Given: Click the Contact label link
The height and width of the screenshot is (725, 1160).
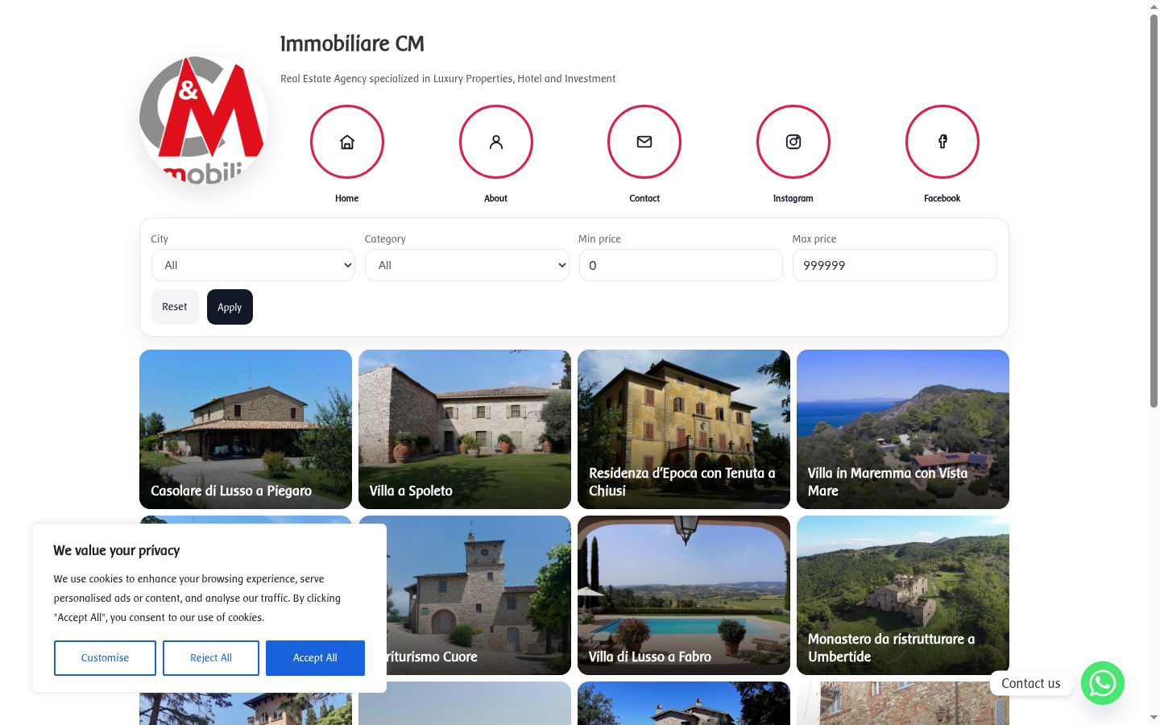Looking at the screenshot, I should click(644, 198).
